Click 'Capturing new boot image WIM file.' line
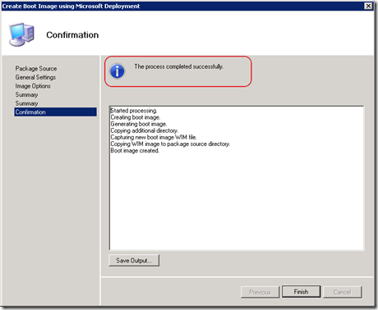Screen dimensions: 378x310 [x=154, y=137]
